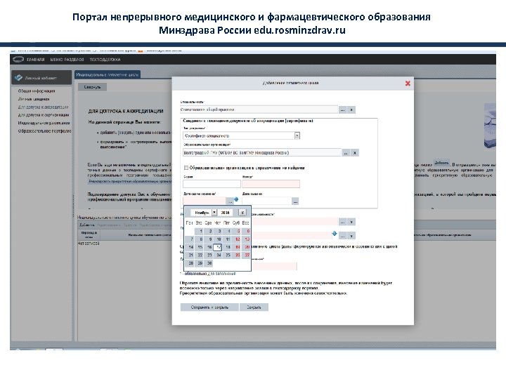Open Для допуска к аккредитации sidebar item

[x=44, y=107]
